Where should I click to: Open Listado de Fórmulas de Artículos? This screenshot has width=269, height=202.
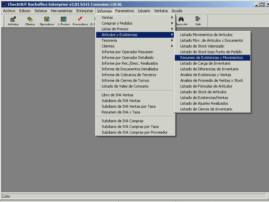(x=213, y=86)
